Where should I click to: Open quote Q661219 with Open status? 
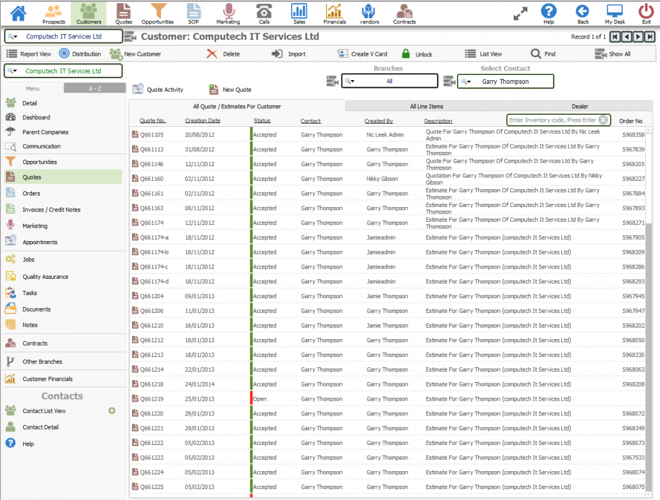tap(152, 399)
